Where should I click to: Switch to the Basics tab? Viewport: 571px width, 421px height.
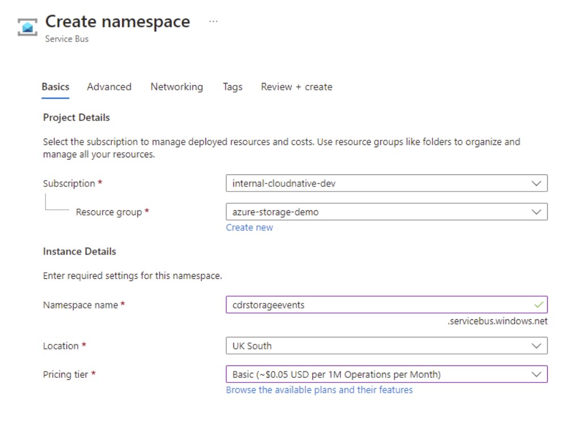56,87
